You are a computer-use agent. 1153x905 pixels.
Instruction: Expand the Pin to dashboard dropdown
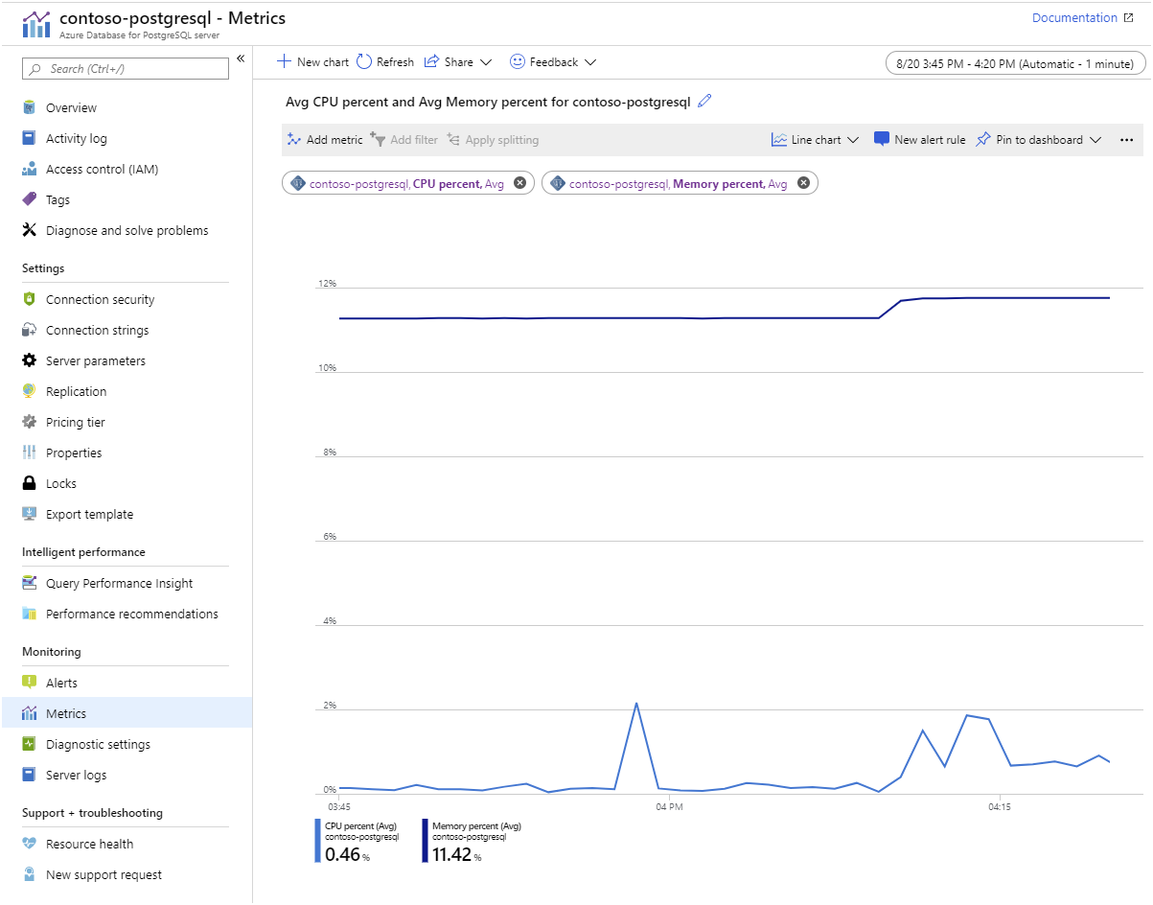(1095, 140)
